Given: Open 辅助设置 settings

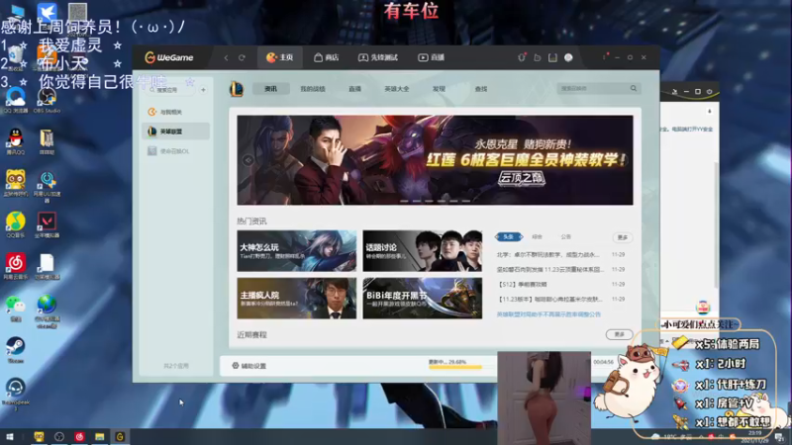Looking at the screenshot, I should pyautogui.click(x=249, y=366).
